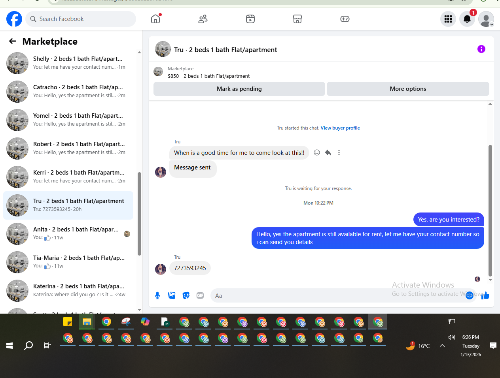The height and width of the screenshot is (378, 500).
Task: Open the Yomel conversation
Action: (x=68, y=120)
